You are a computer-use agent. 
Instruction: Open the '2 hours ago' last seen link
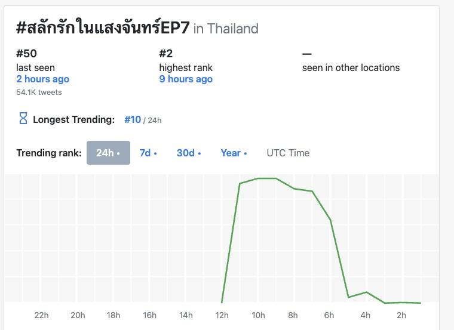coord(42,79)
